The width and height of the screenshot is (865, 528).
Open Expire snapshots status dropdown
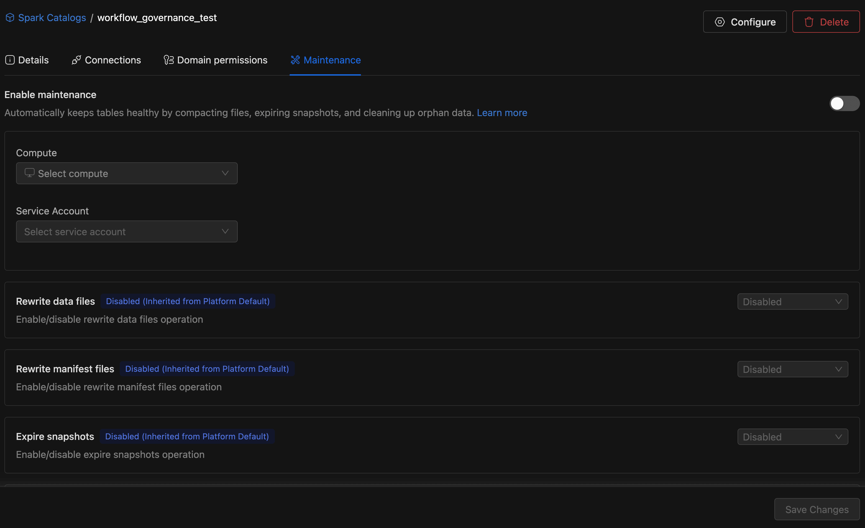pyautogui.click(x=793, y=437)
